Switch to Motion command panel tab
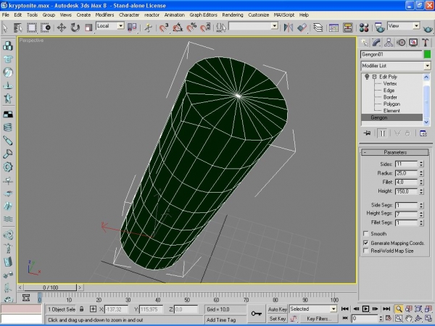Viewport: 435px width, 326px height. coord(401,43)
